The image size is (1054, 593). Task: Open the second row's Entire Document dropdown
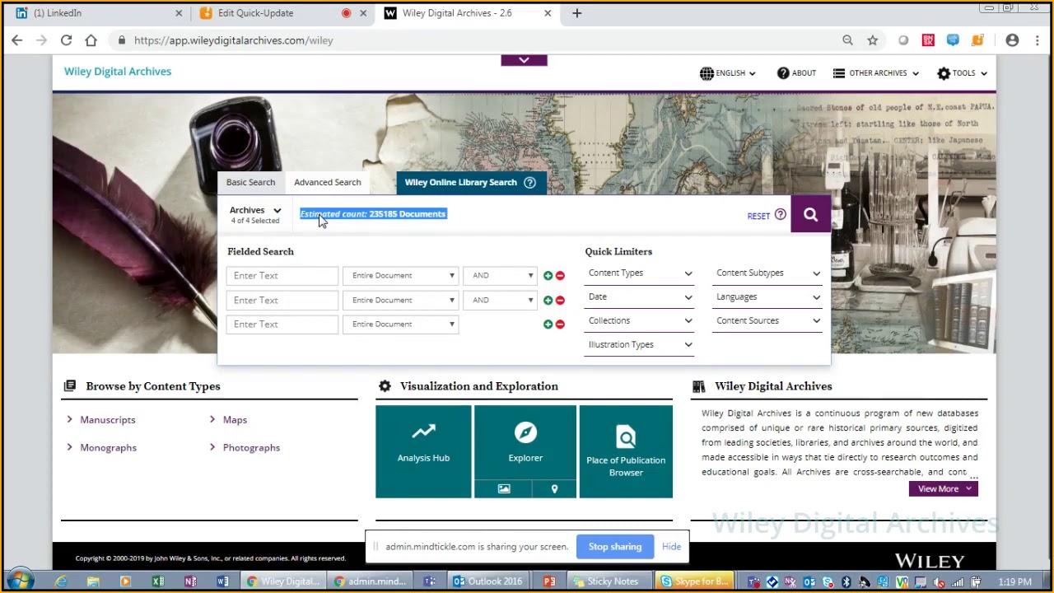tap(401, 300)
